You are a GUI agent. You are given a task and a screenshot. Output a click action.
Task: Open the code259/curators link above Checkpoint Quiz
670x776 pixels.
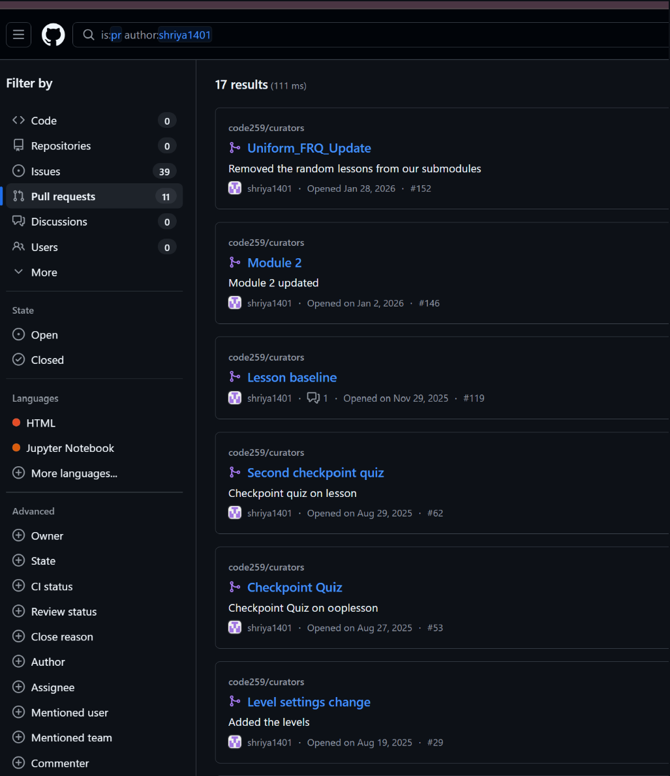pyautogui.click(x=266, y=567)
